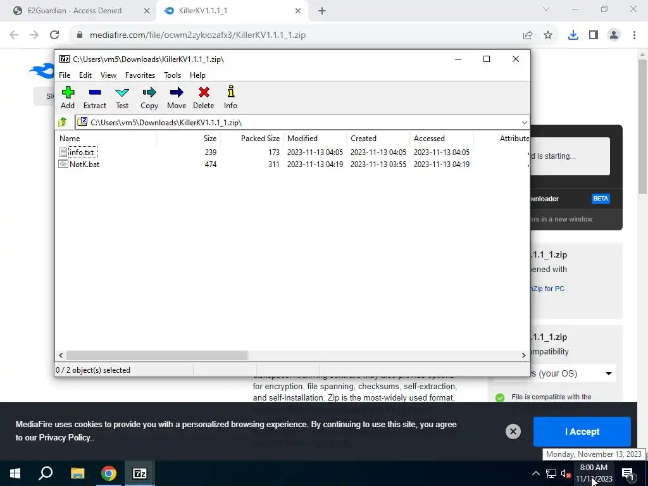Expand the 7-Zip address path dropdown

coord(525,122)
